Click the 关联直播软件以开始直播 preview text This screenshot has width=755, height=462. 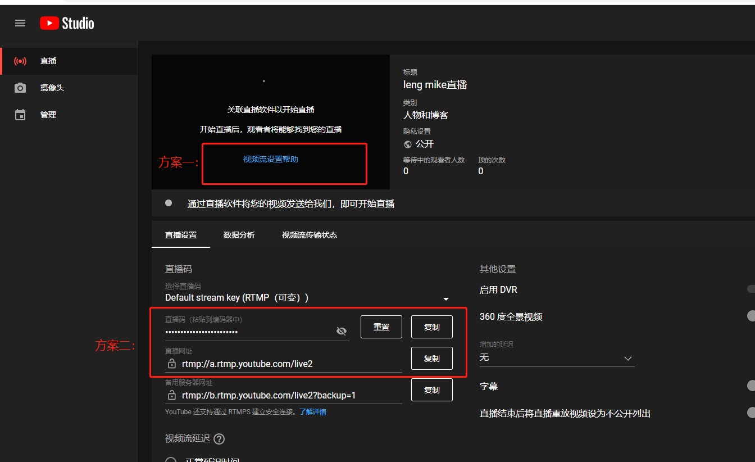click(271, 110)
